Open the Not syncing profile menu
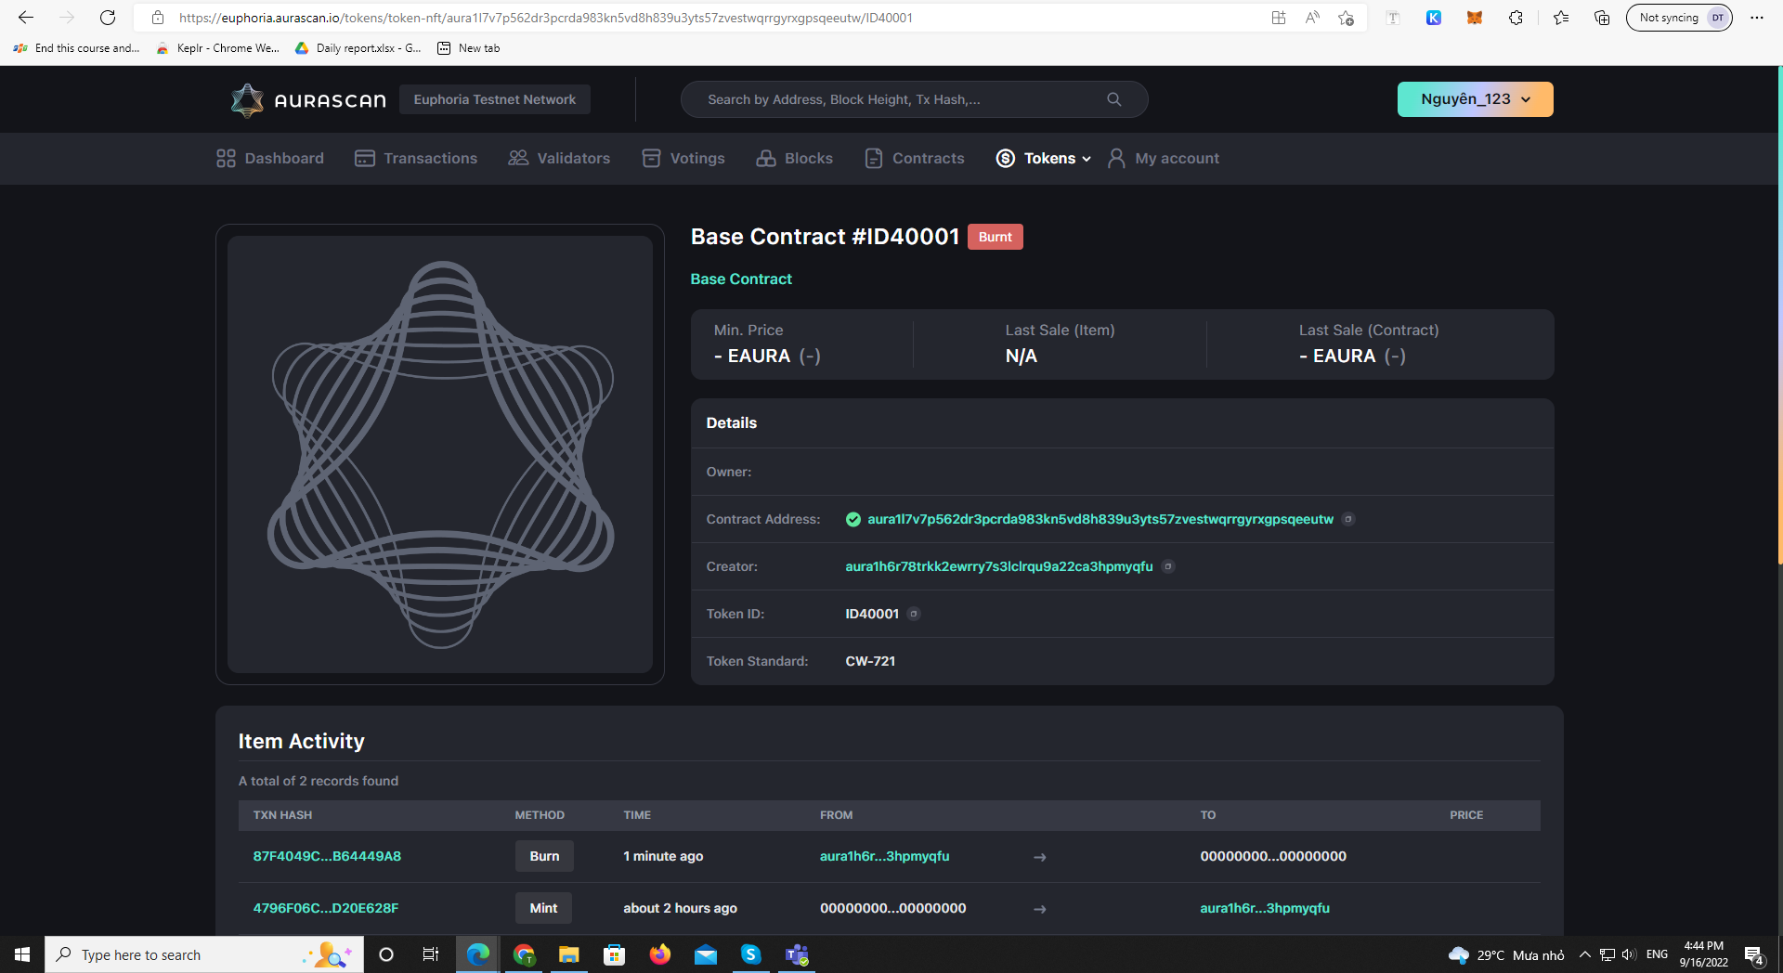 (x=1678, y=17)
